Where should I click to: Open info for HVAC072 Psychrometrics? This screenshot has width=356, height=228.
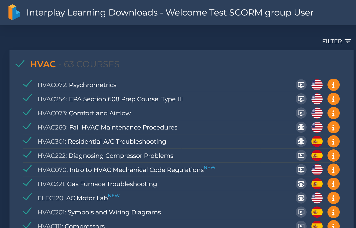click(x=333, y=85)
